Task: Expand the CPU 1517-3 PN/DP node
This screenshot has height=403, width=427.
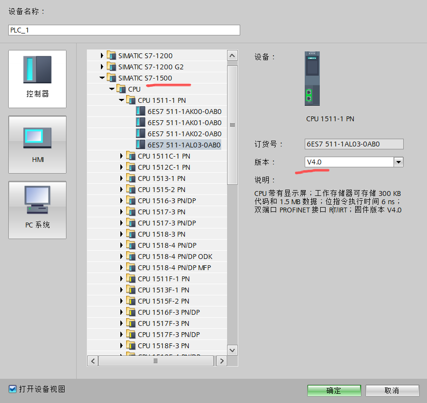Action: pos(121,223)
